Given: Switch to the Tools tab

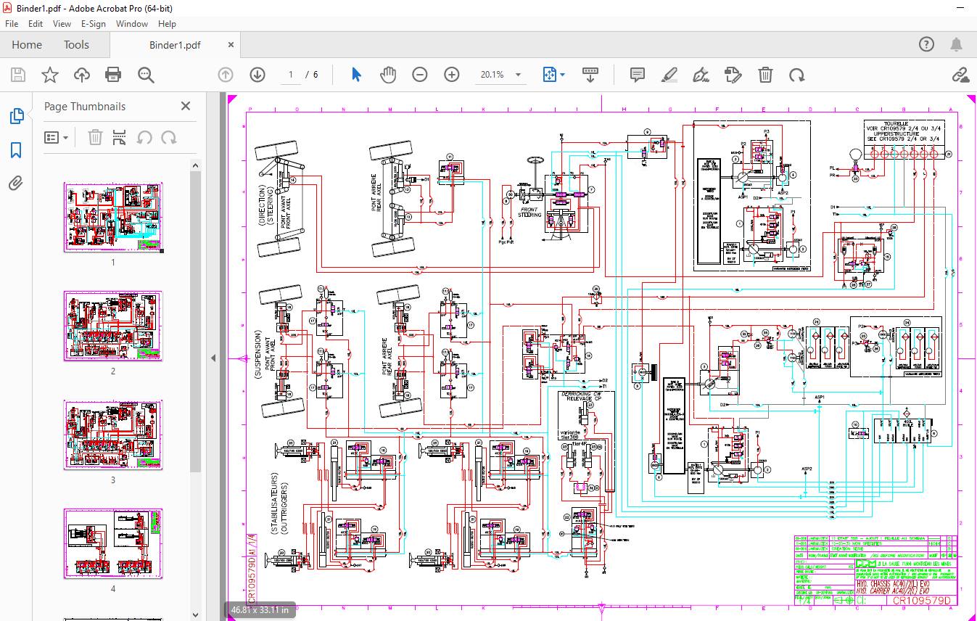Looking at the screenshot, I should tap(76, 45).
